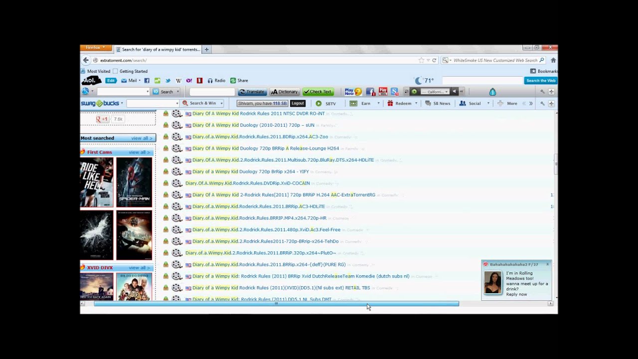
Task: Open the WhiteSmoke toolbar wrench settings
Action: click(x=542, y=92)
